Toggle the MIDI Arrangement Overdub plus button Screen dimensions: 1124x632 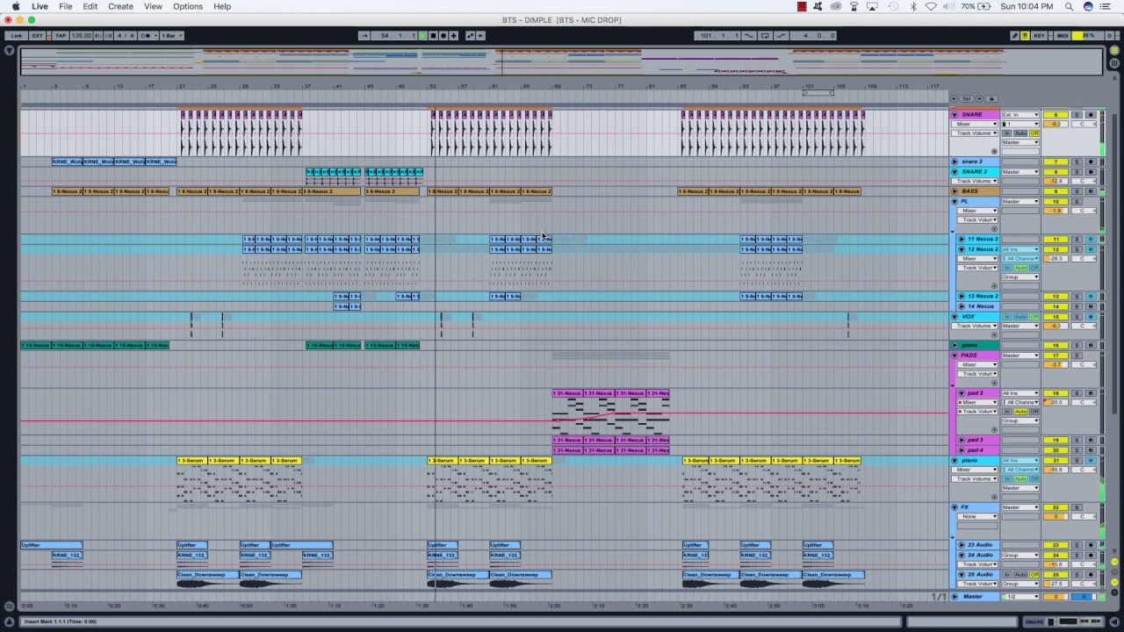pyautogui.click(x=453, y=36)
